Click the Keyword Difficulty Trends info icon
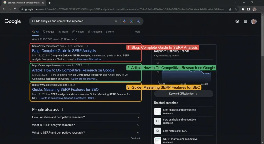The height and width of the screenshot is (144, 264). (192, 51)
